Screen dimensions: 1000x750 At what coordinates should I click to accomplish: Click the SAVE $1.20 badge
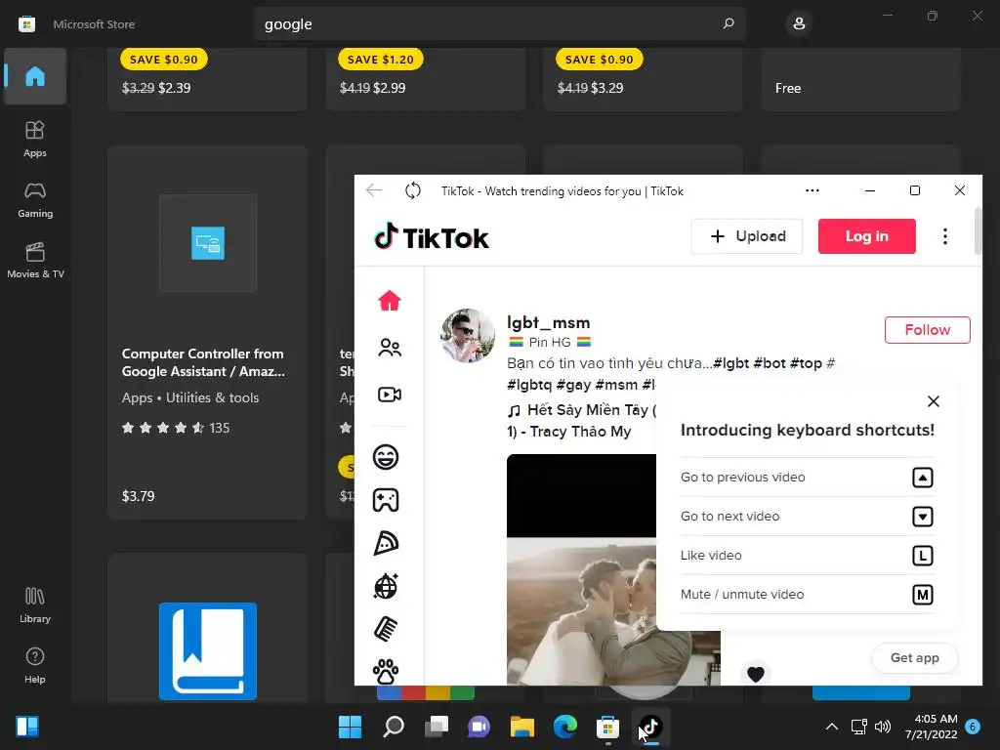381,60
